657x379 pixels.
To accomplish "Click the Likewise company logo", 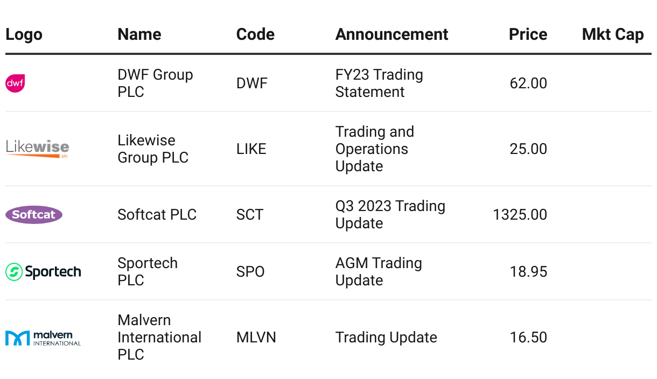I will [x=37, y=149].
